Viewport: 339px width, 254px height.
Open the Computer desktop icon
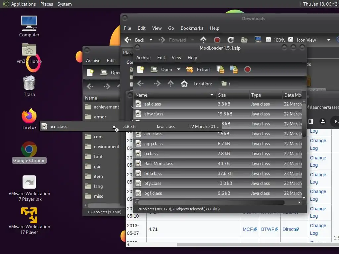tap(29, 26)
